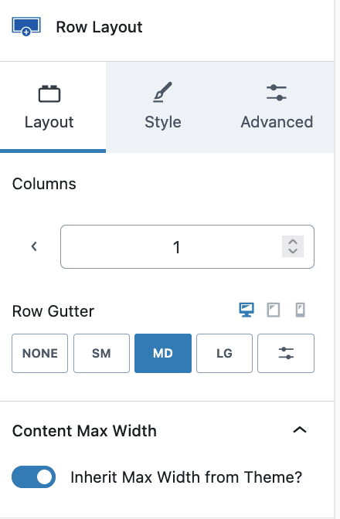Viewport: 340px width, 519px height.
Task: Set Row Gutter to SM
Action: [x=101, y=353]
